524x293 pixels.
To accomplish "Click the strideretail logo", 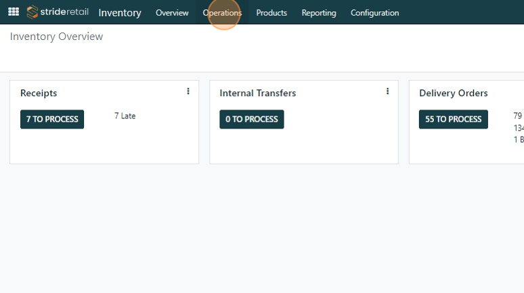I will point(58,12).
